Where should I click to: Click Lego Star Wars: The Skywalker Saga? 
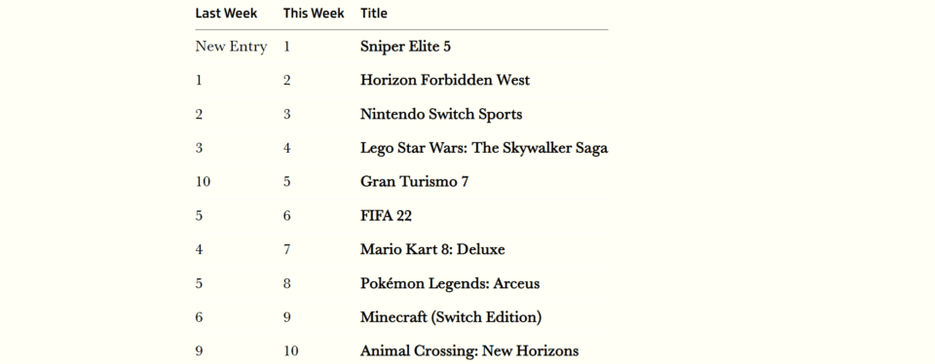pos(484,148)
